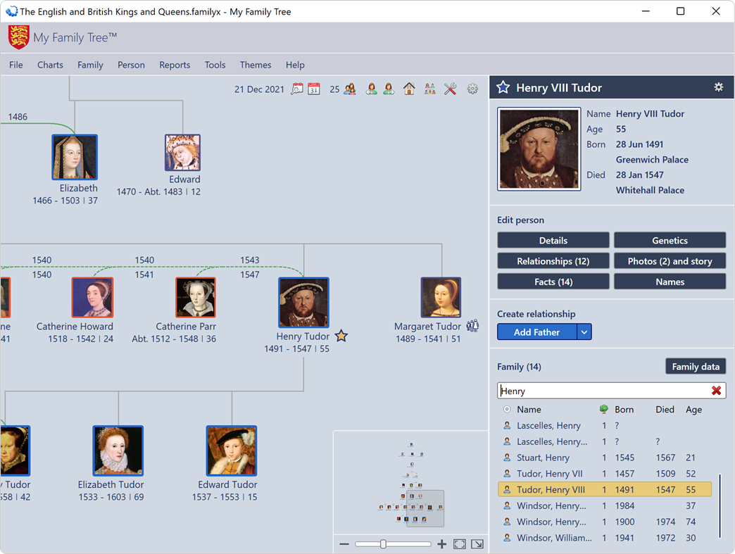Open the Charts menu
This screenshot has height=554, width=735.
pos(50,65)
